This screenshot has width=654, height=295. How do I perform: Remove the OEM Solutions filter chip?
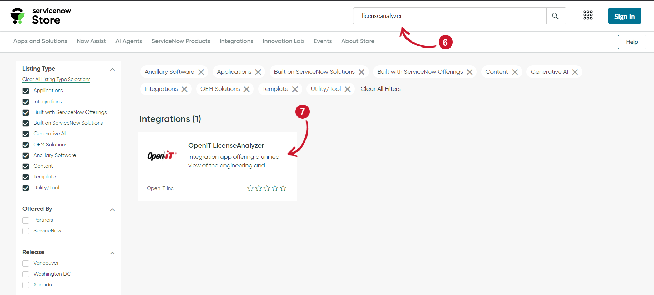(x=246, y=89)
